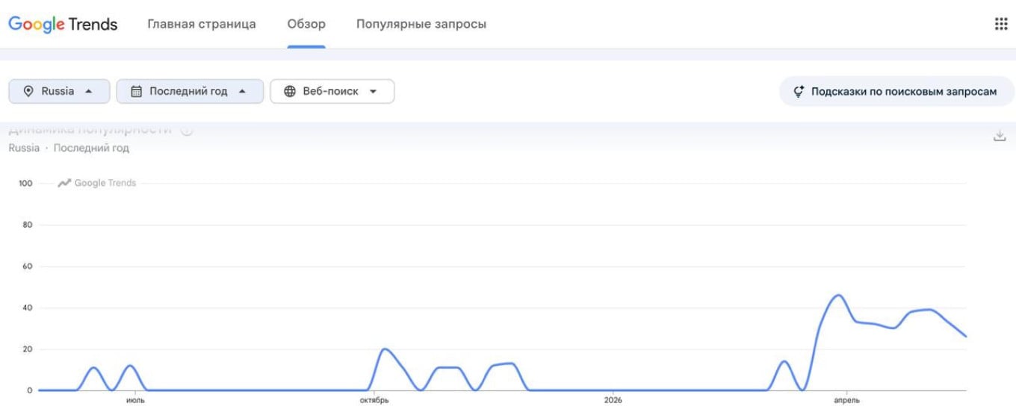The height and width of the screenshot is (418, 1016).
Task: Click the апрель marker on the time axis
Action: pos(846,401)
